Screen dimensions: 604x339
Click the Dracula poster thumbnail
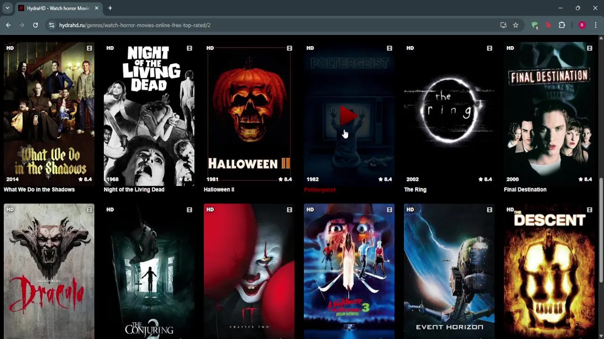click(49, 271)
